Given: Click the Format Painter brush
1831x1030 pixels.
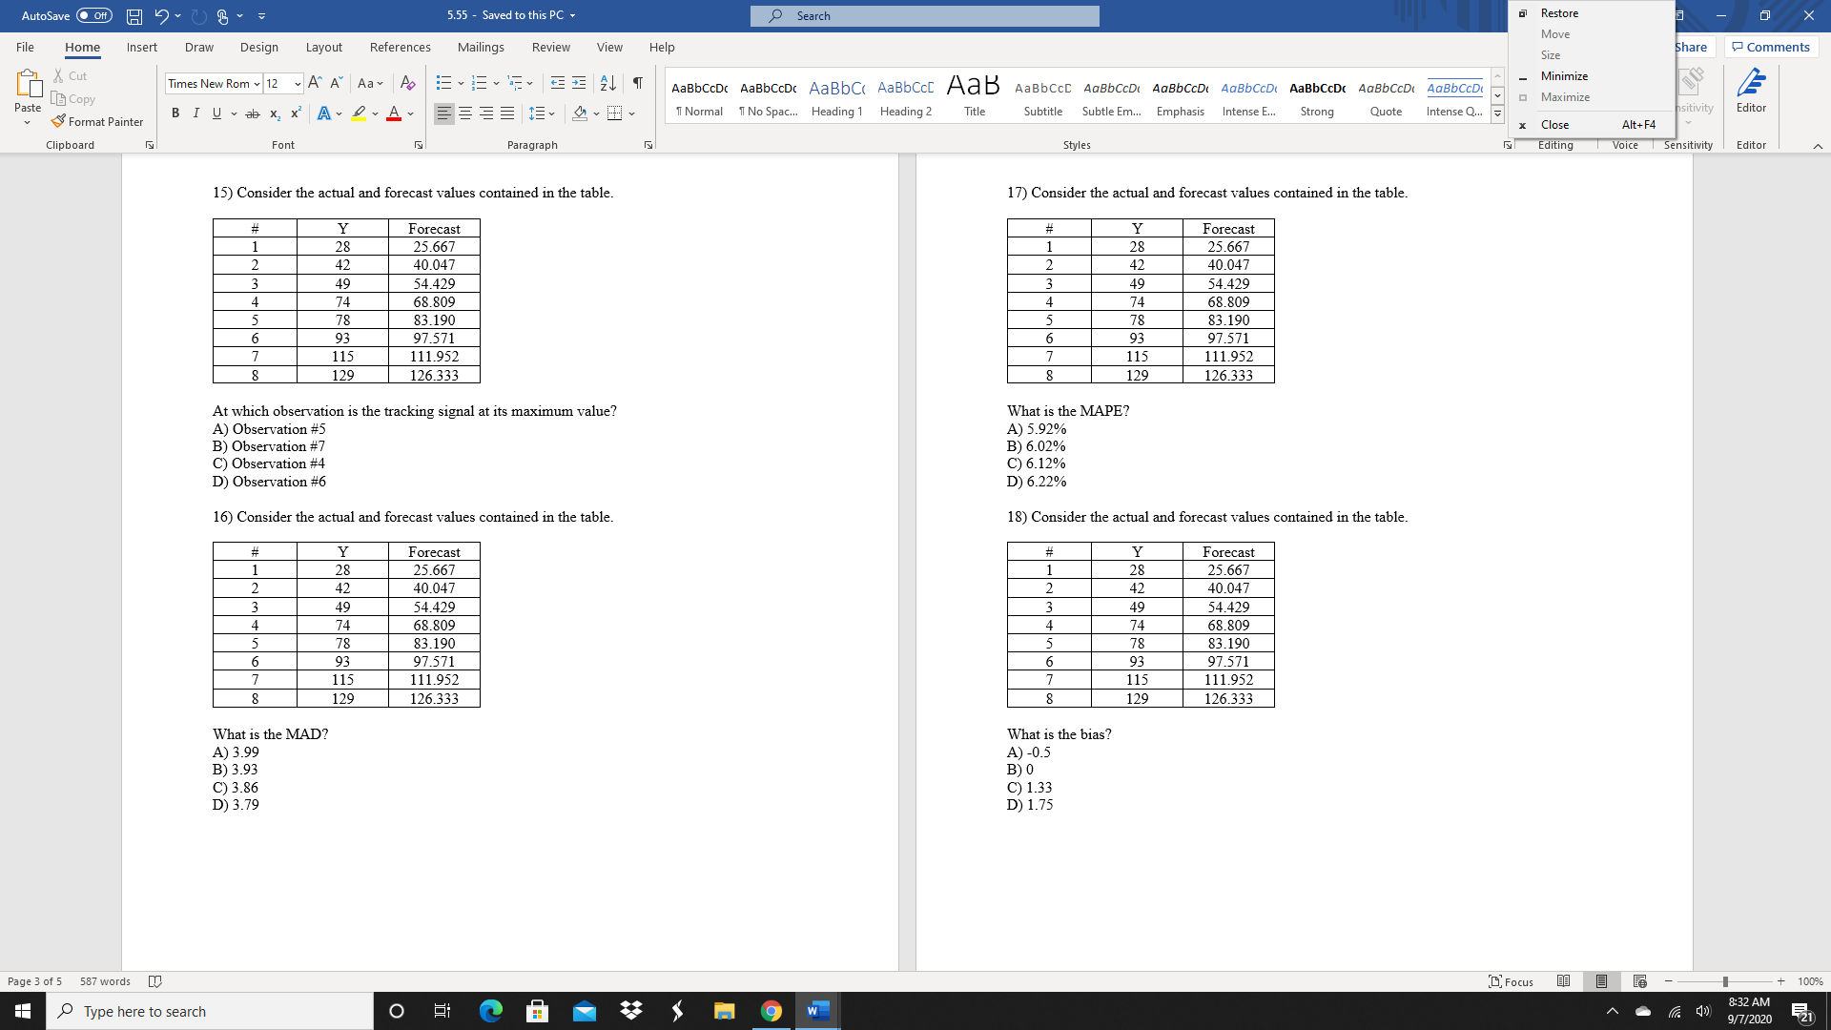Looking at the screenshot, I should pos(97,122).
